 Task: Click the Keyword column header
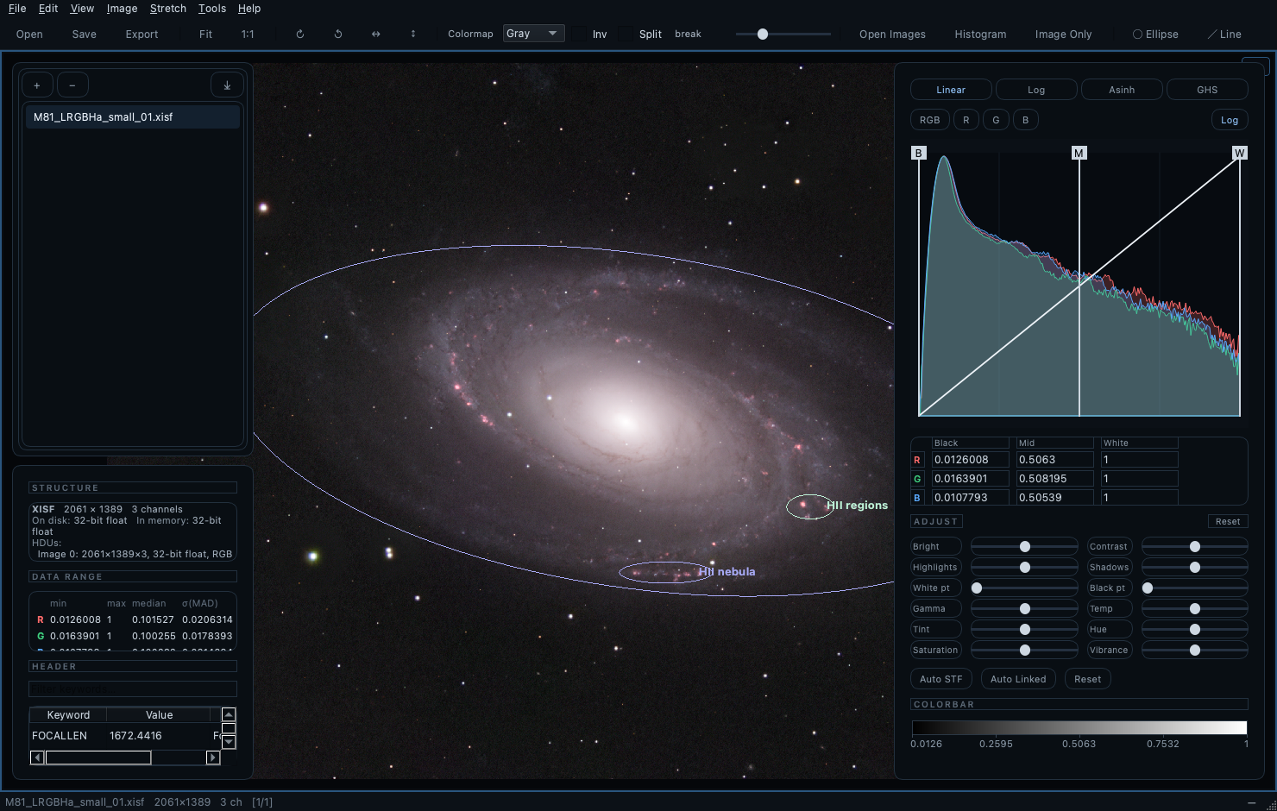[68, 715]
